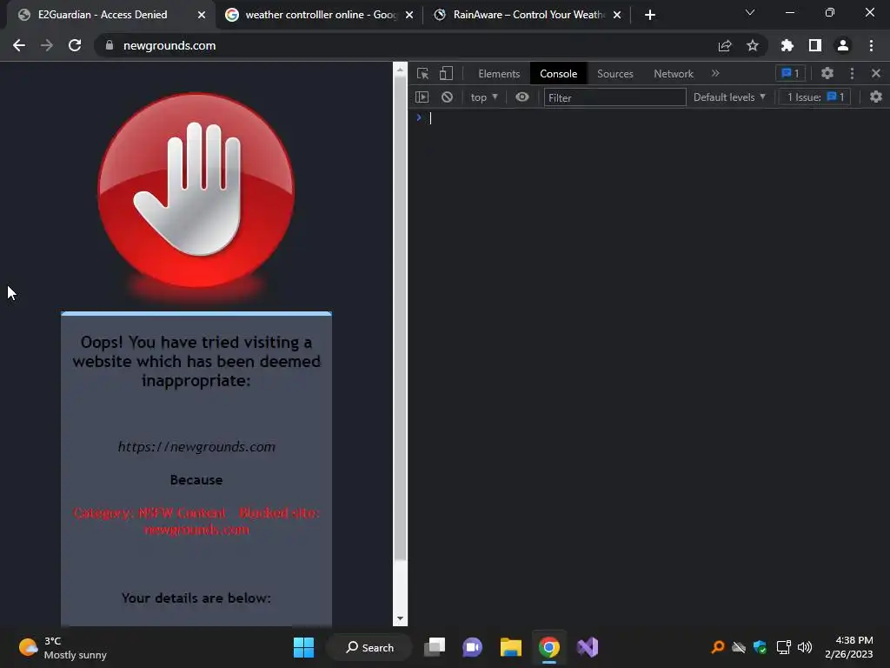The width and height of the screenshot is (890, 668).
Task: Open Visual Studio from taskbar
Action: (x=588, y=647)
